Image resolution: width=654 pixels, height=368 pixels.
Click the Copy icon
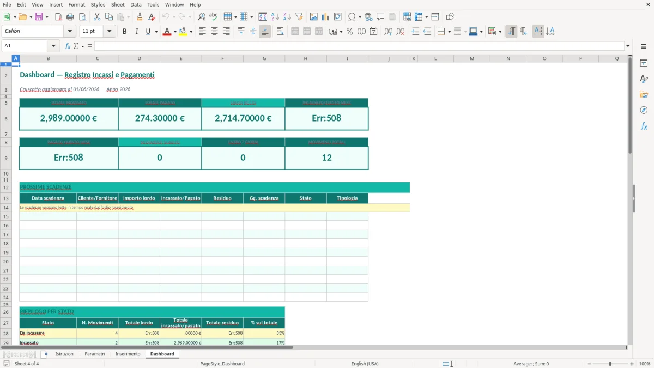(x=109, y=17)
